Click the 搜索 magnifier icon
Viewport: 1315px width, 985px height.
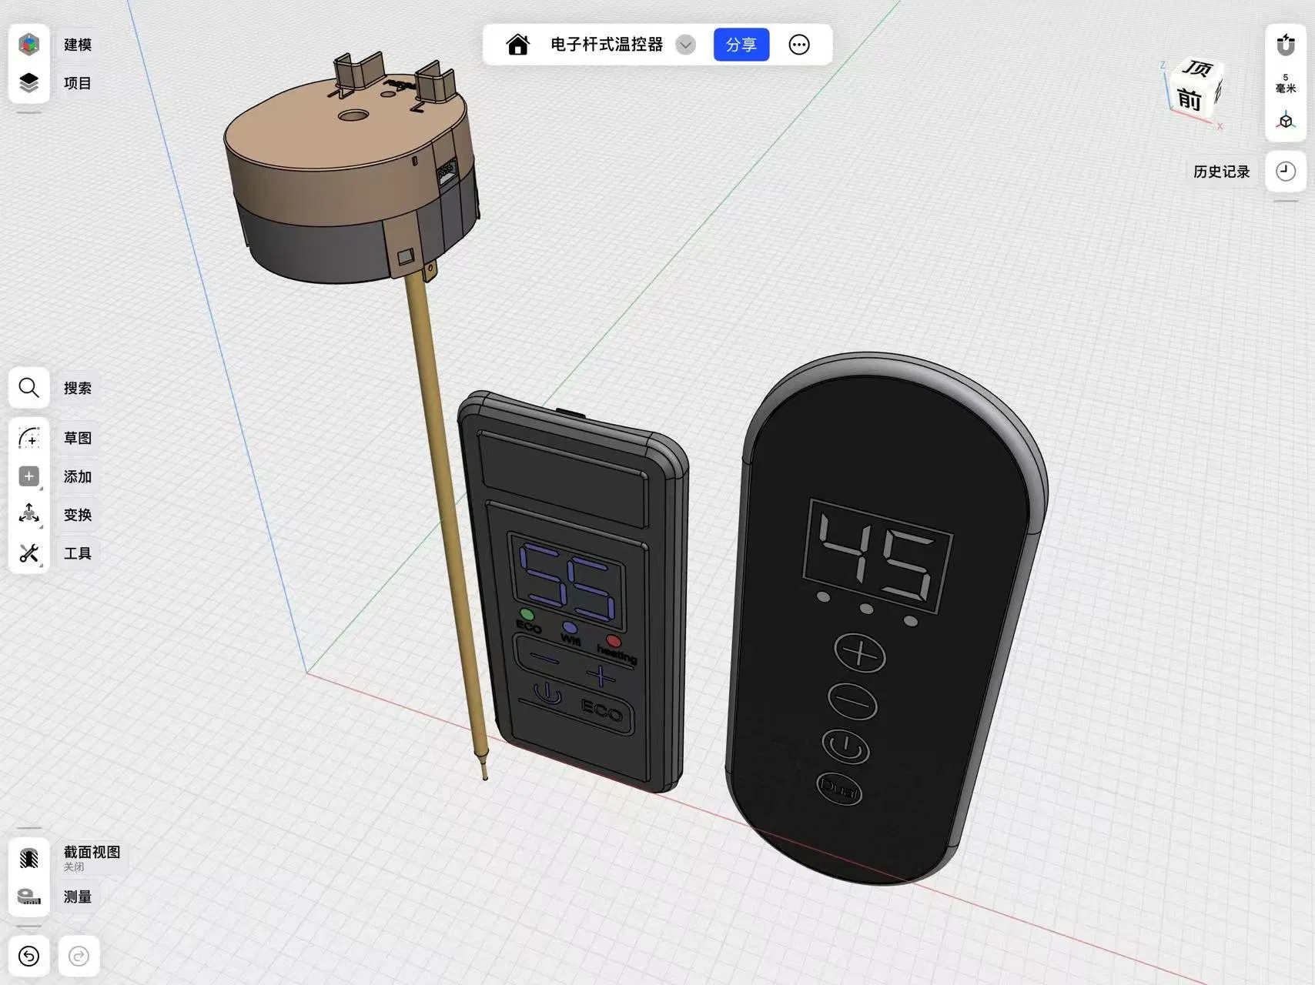[x=29, y=388]
